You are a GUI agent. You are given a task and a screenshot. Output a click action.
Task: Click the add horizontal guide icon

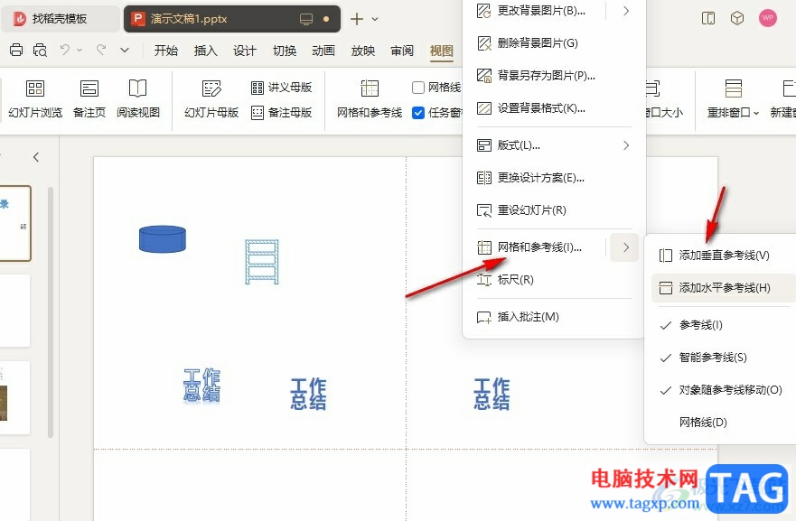click(x=666, y=288)
